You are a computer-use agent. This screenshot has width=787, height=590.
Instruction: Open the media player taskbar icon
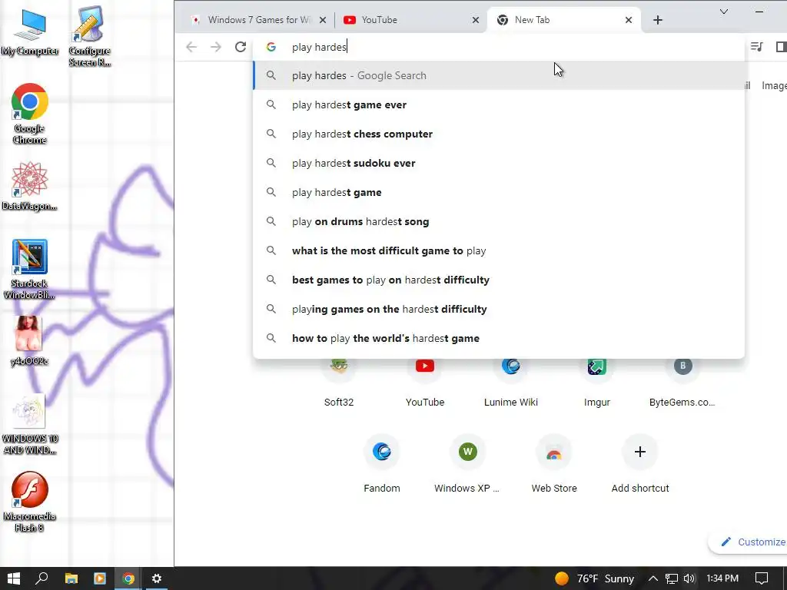click(x=99, y=578)
